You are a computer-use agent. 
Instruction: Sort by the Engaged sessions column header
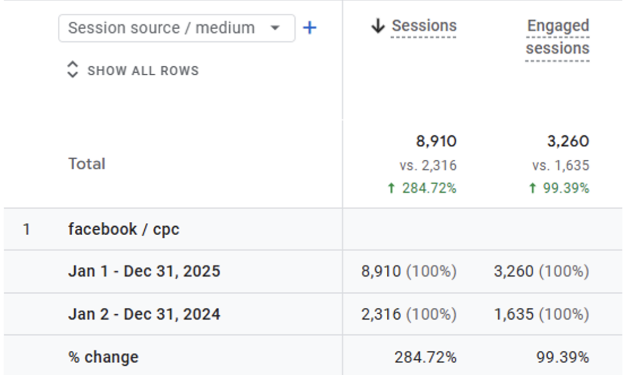coord(558,37)
